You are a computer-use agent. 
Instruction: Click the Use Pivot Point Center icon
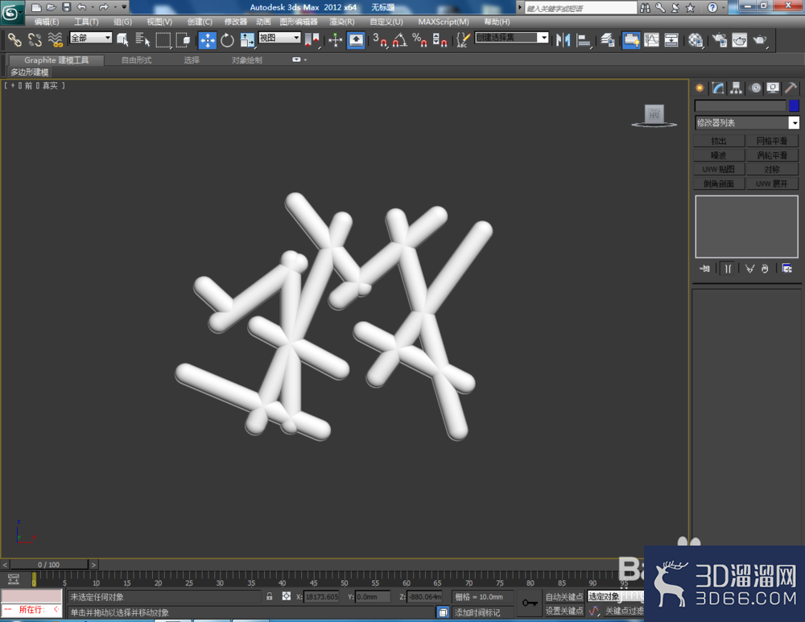[312, 40]
